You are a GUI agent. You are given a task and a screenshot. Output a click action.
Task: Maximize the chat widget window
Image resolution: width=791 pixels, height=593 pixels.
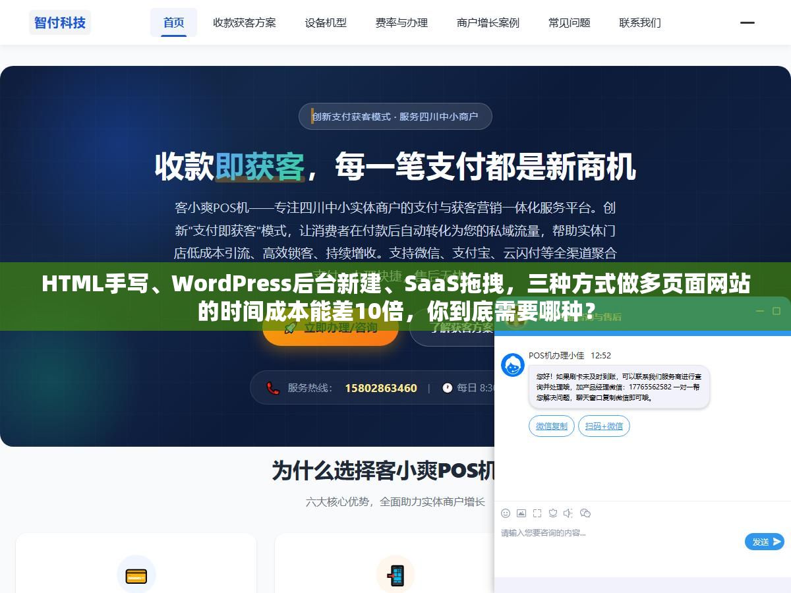776,311
